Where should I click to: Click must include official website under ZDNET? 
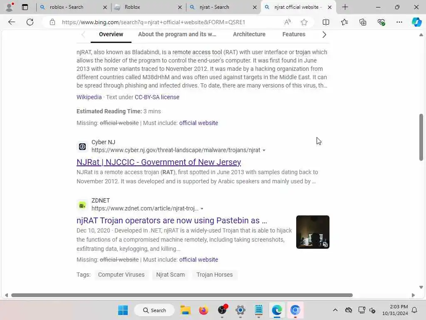tap(198, 260)
